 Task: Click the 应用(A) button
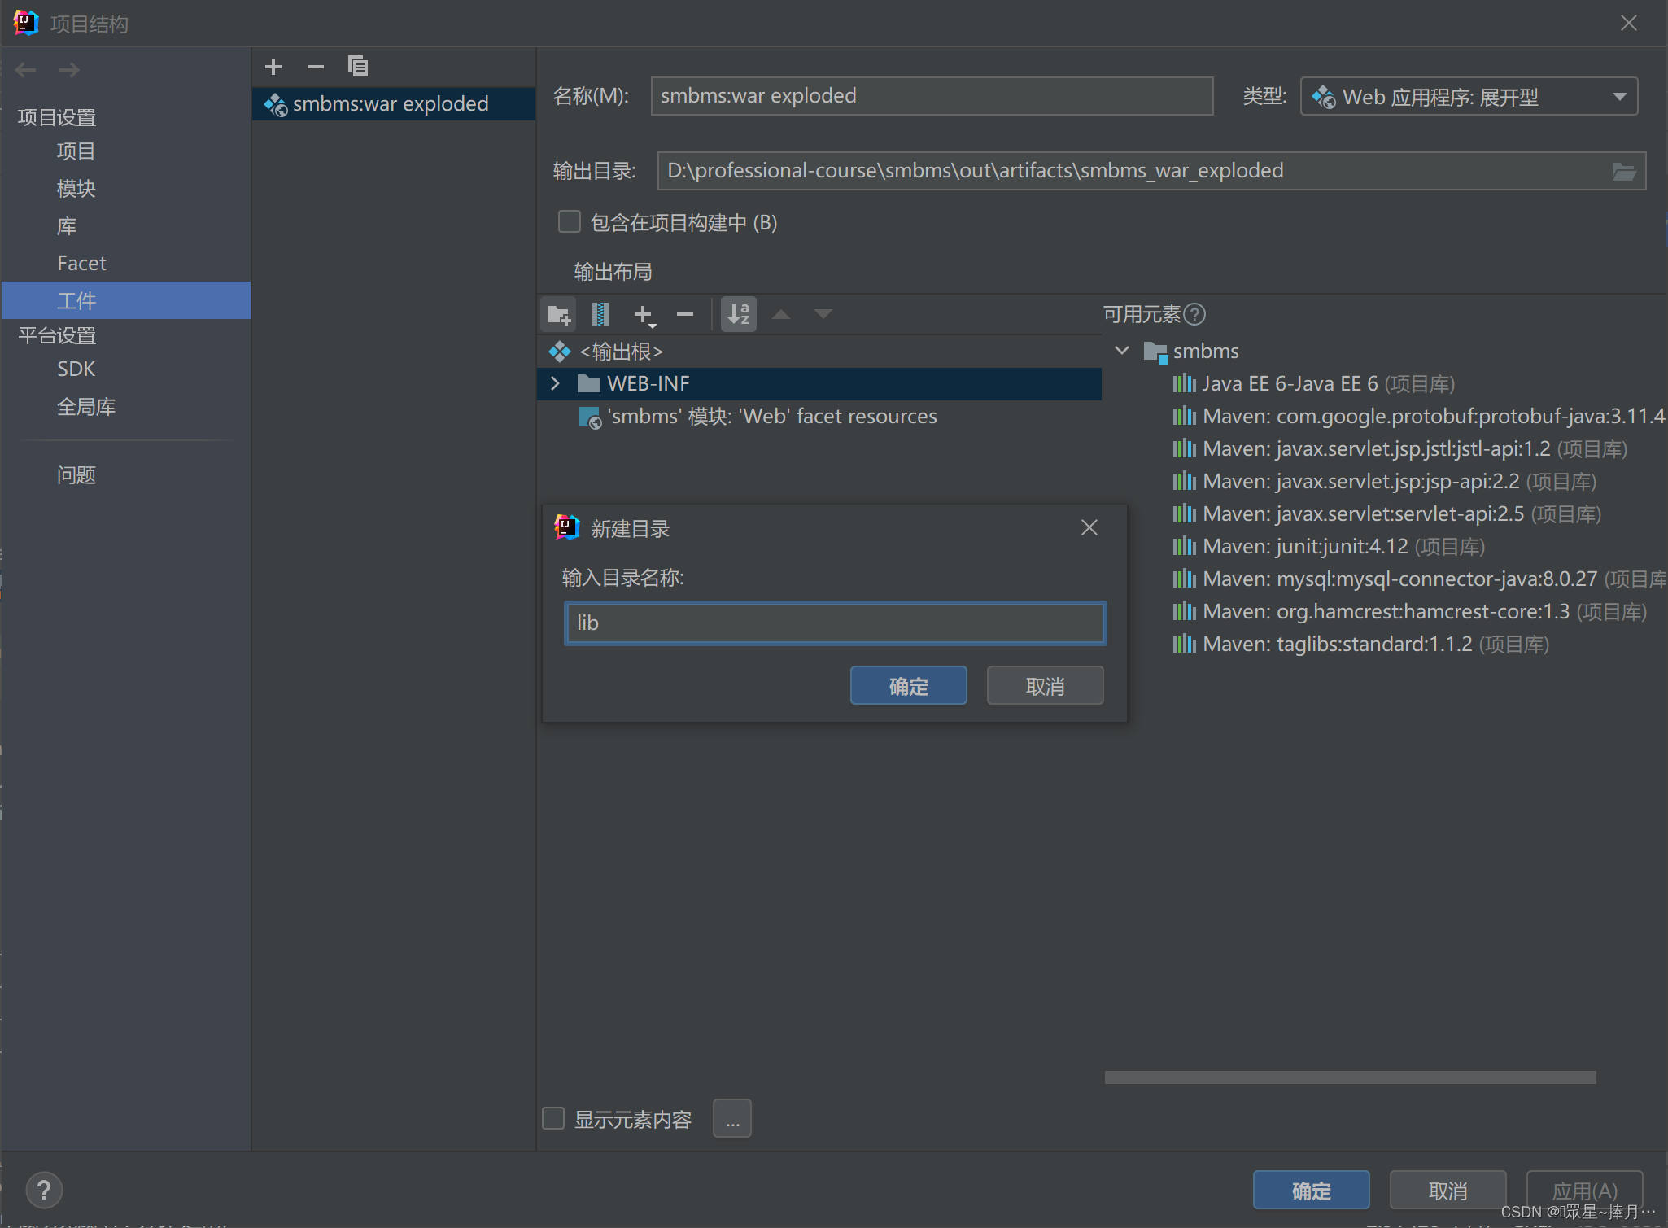click(x=1585, y=1191)
